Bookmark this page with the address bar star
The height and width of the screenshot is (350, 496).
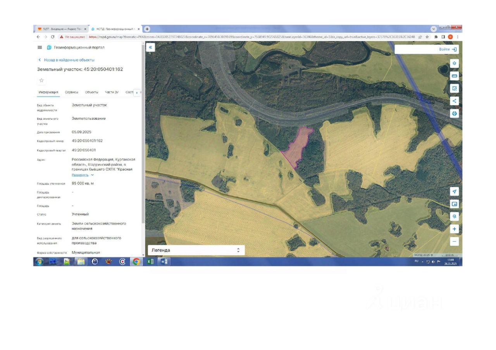(427, 37)
